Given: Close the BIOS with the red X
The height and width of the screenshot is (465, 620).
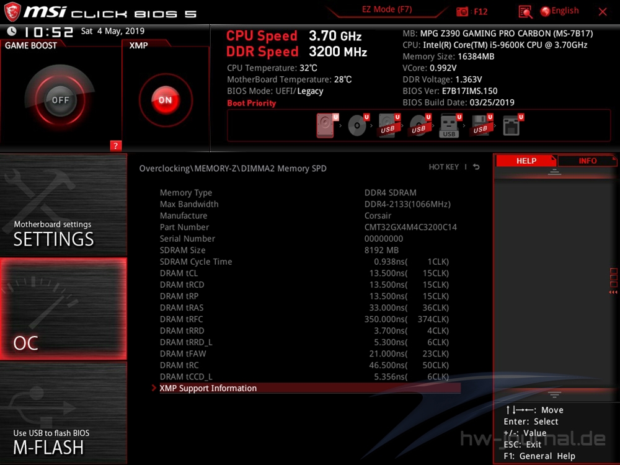Looking at the screenshot, I should pyautogui.click(x=603, y=12).
